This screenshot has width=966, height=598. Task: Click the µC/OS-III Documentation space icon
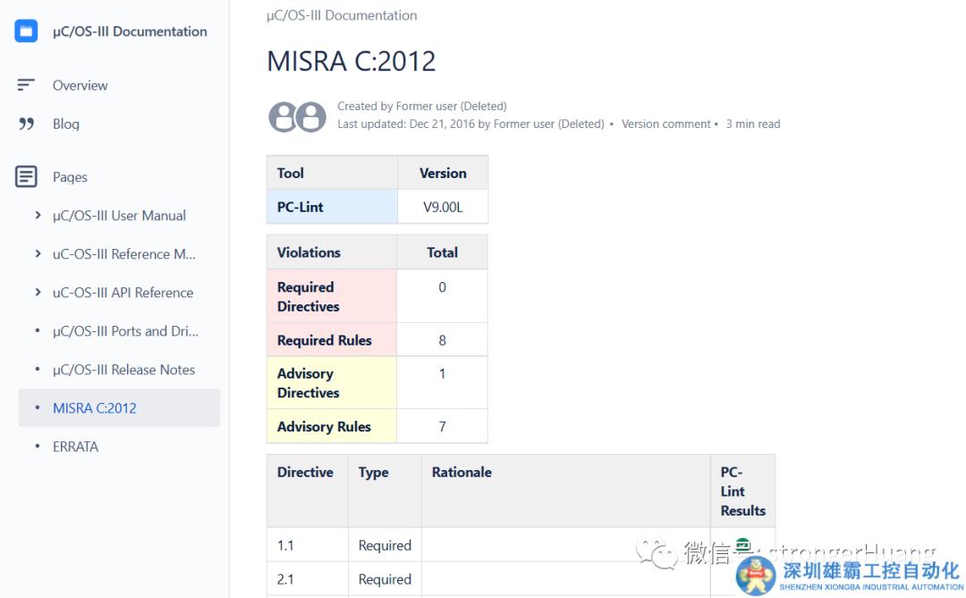pos(26,31)
